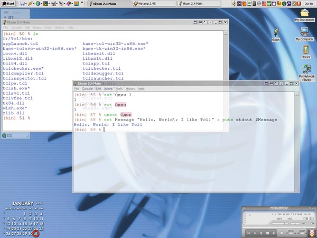Screen dimensions: 317x238
Task: Click the tkcon prompt at line 59
Action: 105,130
